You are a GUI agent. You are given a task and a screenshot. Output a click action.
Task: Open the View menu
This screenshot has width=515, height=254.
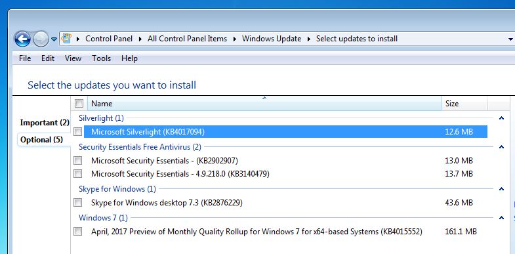73,58
